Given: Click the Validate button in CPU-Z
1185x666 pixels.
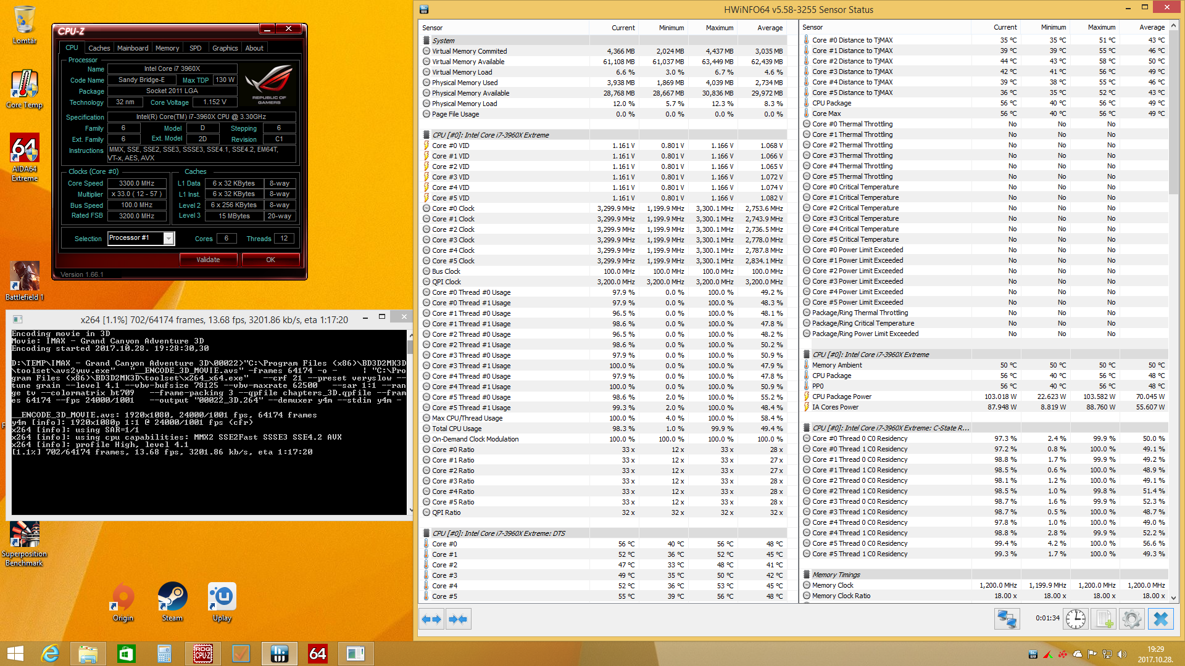Looking at the screenshot, I should (208, 260).
